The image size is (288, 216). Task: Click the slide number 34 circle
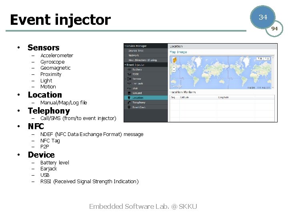point(263,17)
